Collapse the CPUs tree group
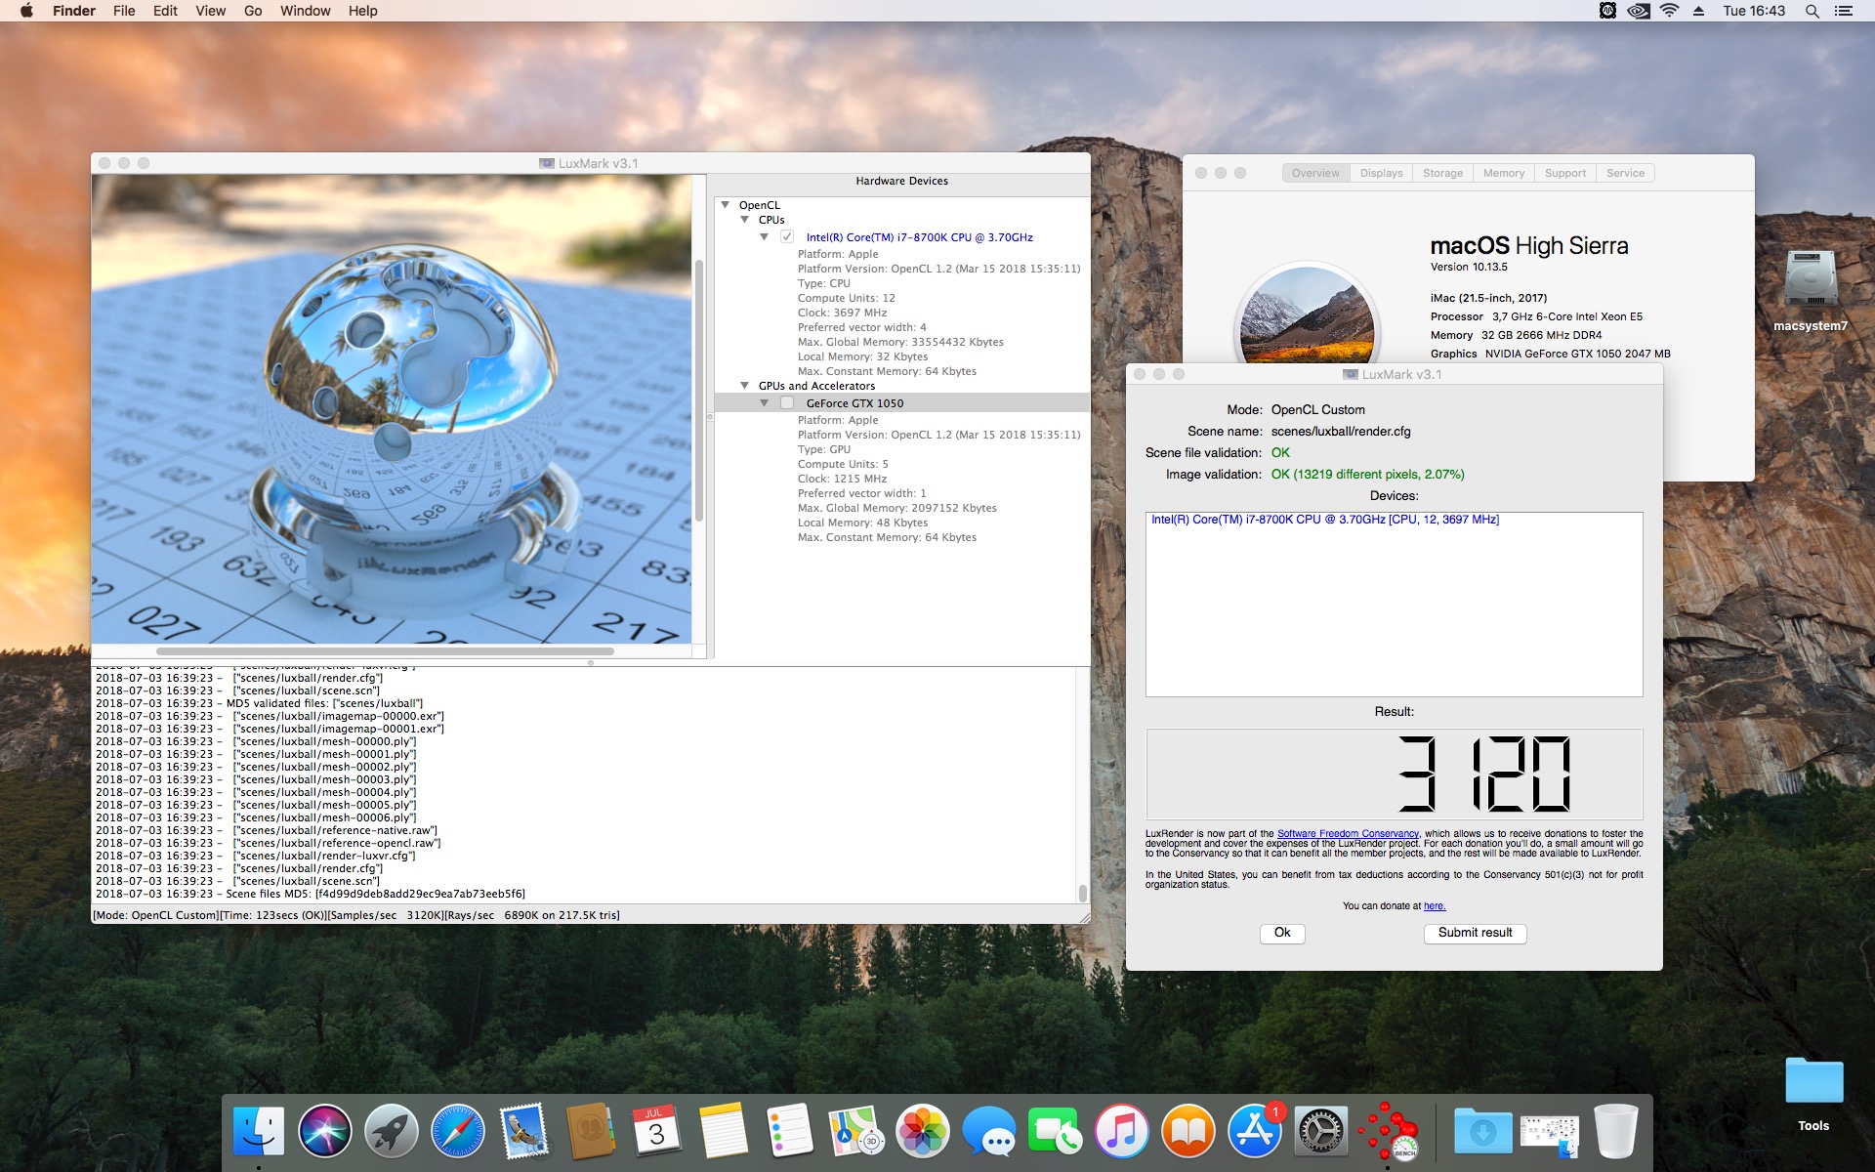This screenshot has height=1172, width=1875. (x=744, y=220)
